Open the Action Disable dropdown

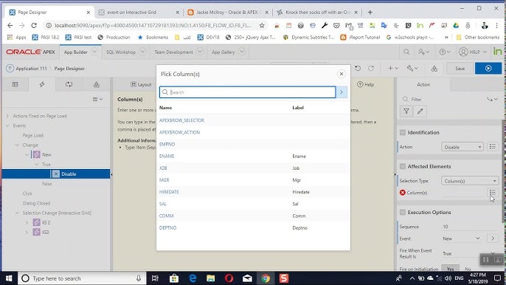(x=462, y=147)
